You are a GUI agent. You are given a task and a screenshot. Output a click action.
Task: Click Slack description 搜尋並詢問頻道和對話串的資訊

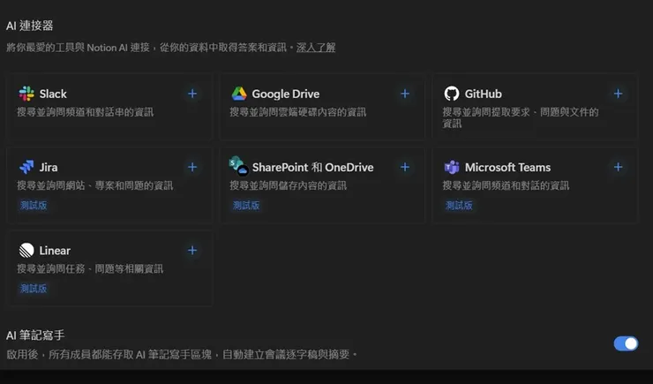pyautogui.click(x=86, y=112)
